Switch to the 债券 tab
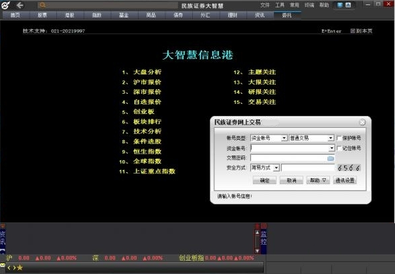The height and width of the screenshot is (274, 395). 178,15
